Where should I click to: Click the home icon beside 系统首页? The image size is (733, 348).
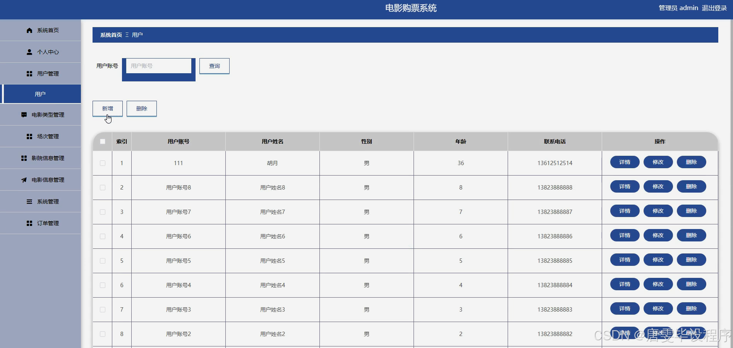coord(29,30)
